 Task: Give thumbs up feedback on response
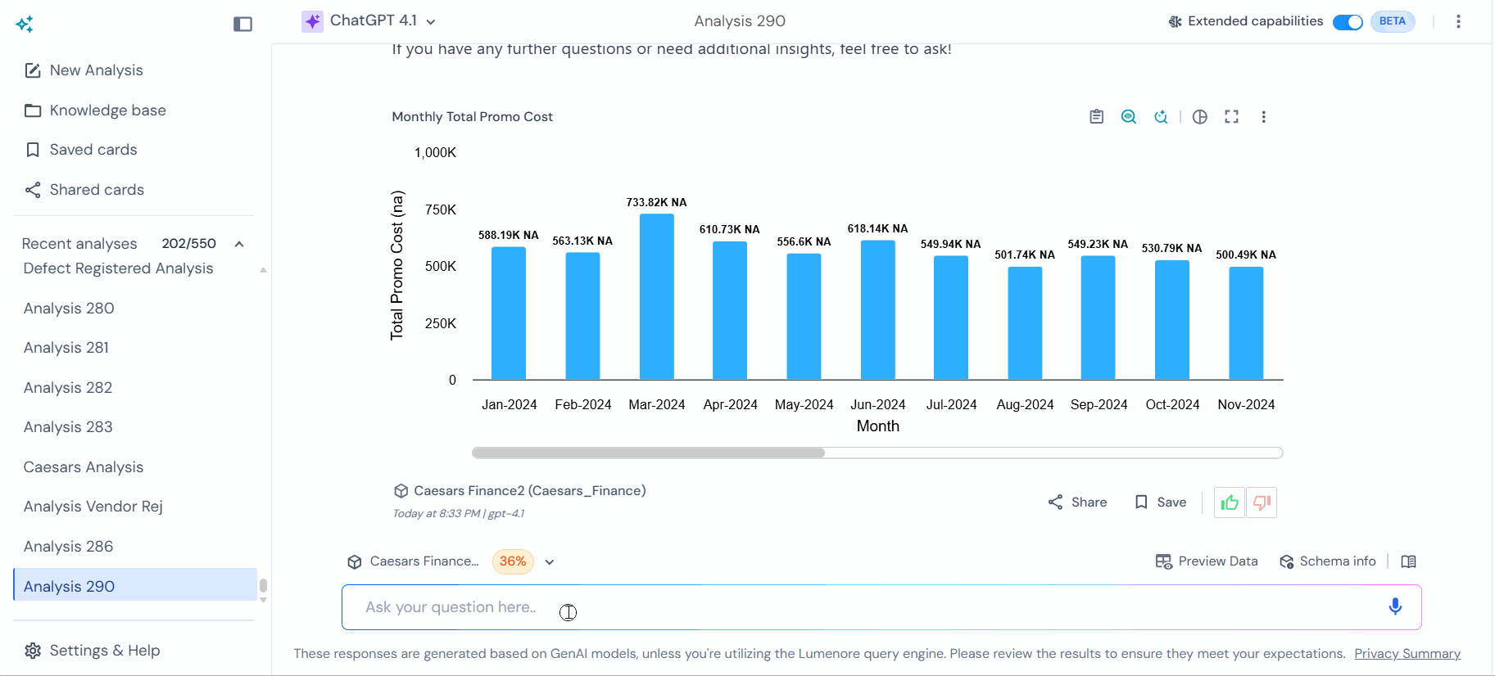click(1229, 502)
